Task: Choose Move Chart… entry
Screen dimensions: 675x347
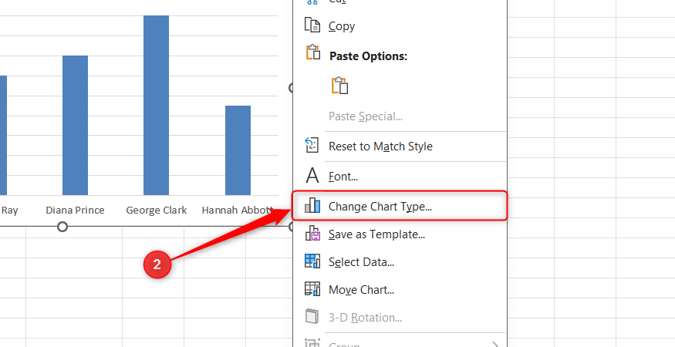Action: tap(400, 290)
